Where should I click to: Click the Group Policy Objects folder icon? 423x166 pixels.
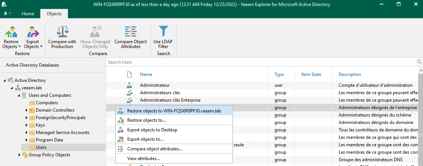coord(25,155)
